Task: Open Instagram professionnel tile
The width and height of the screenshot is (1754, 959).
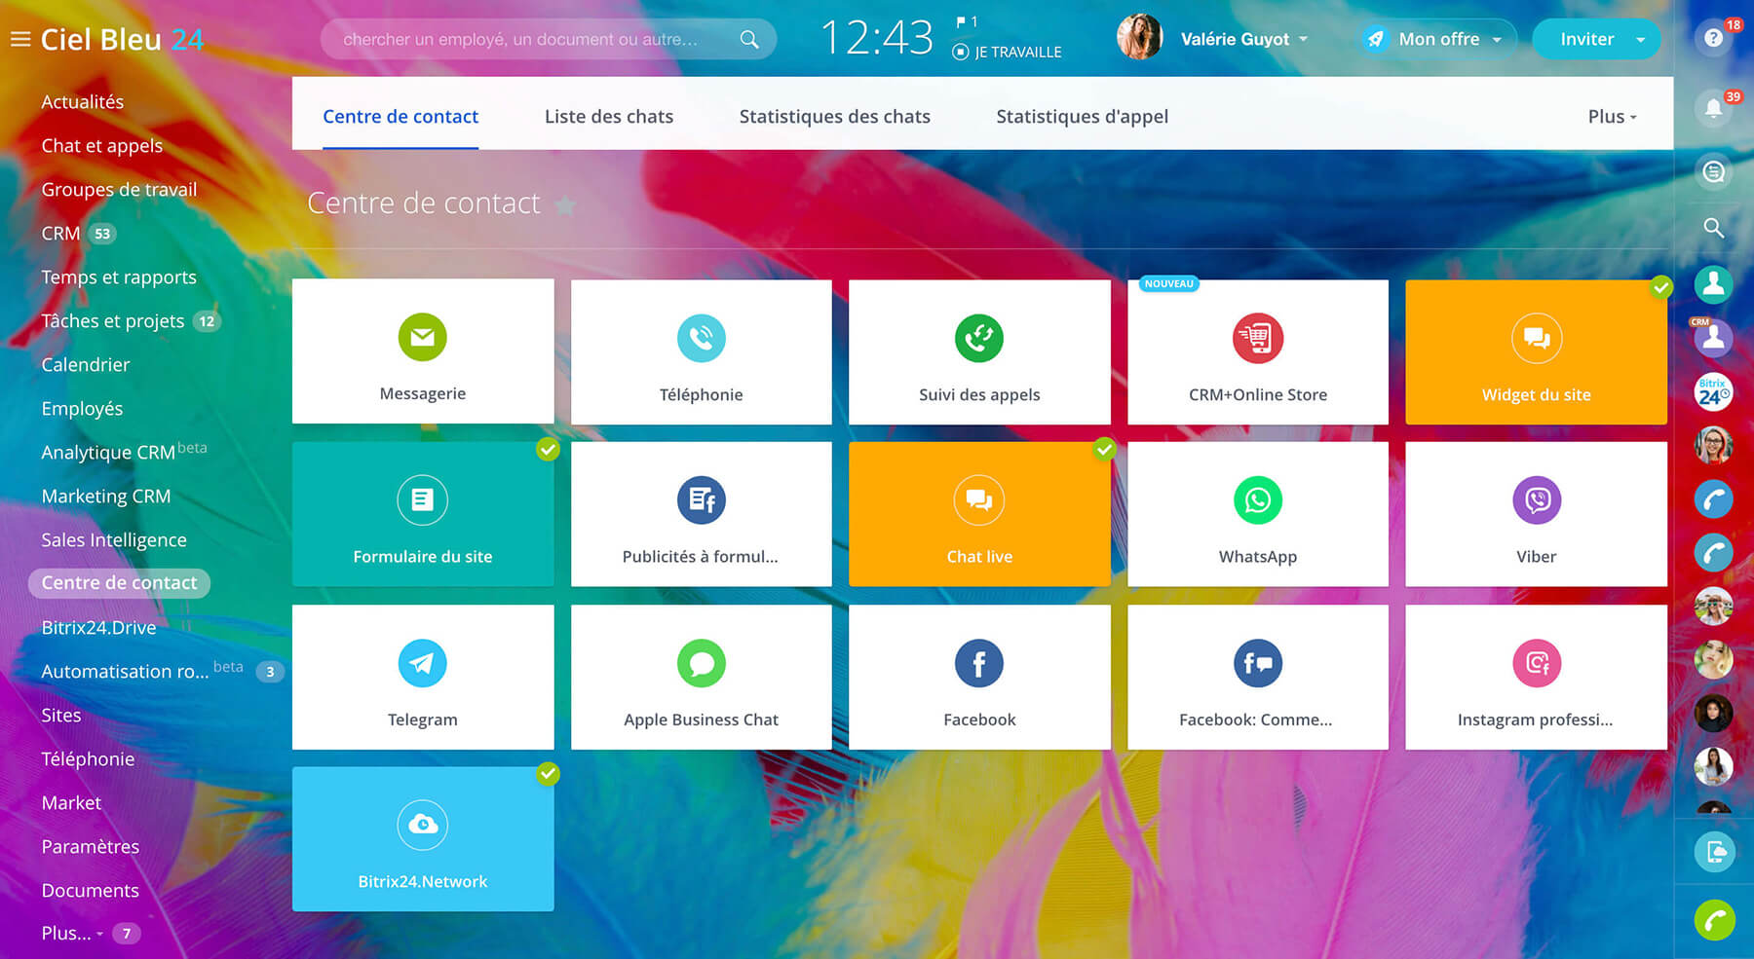Action: 1536,677
